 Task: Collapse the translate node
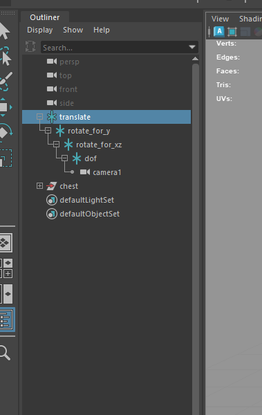pyautogui.click(x=39, y=116)
